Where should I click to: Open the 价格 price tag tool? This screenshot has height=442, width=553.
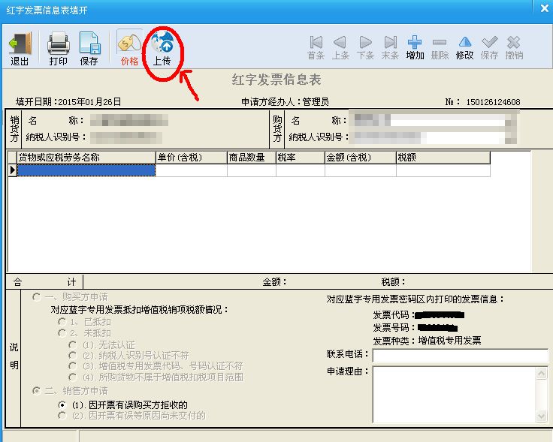tap(129, 49)
